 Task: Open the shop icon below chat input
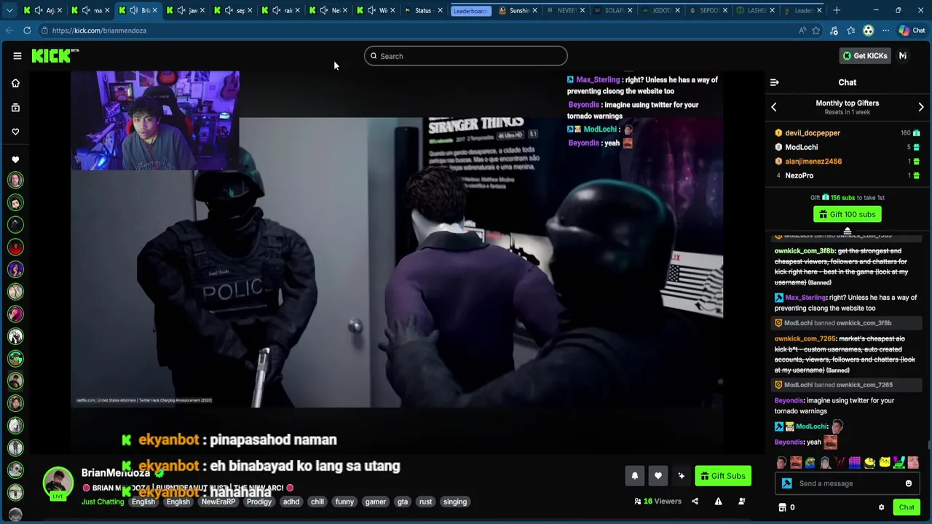tap(783, 507)
